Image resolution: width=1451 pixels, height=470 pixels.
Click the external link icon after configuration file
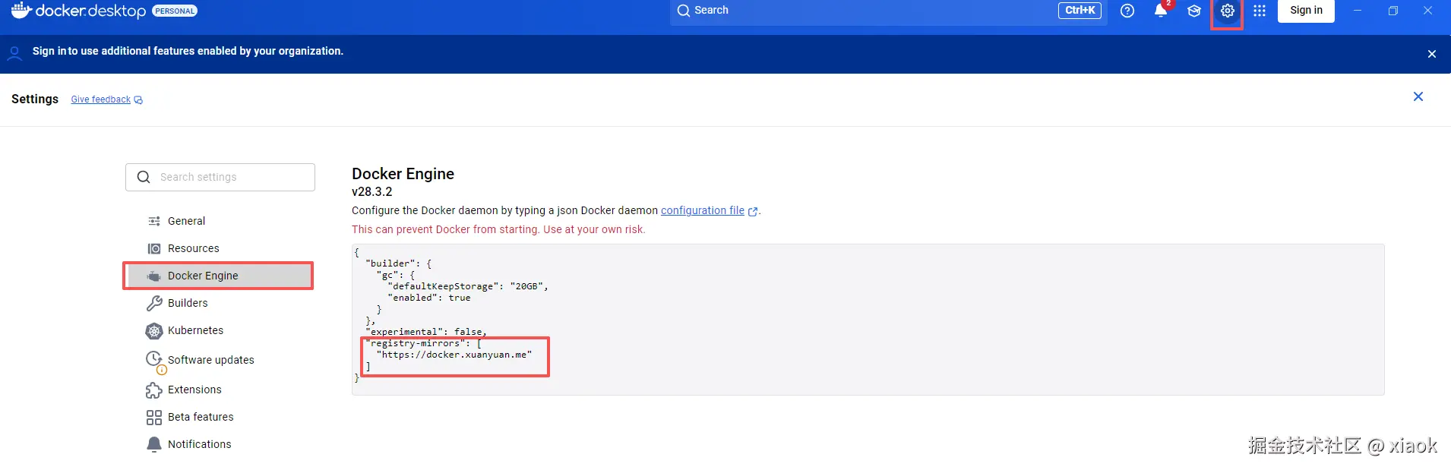tap(753, 212)
